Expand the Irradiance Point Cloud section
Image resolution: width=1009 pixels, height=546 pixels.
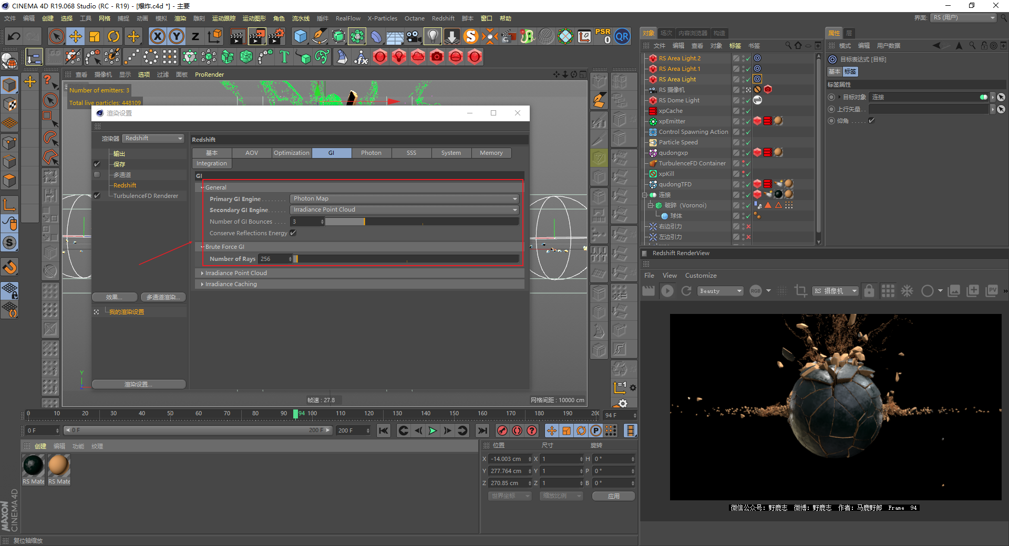202,273
